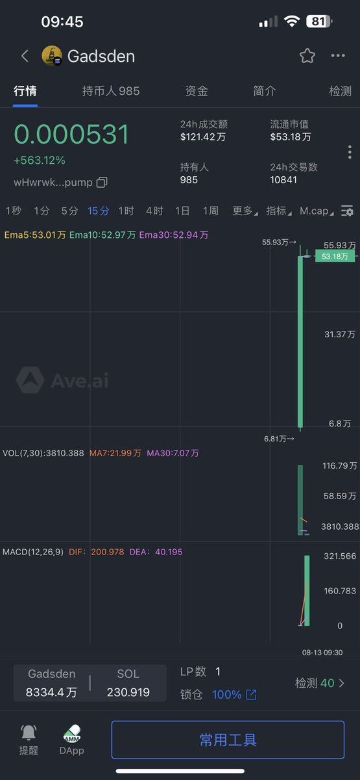Open the three-dot more menu
The image size is (360, 780).
click(x=338, y=56)
